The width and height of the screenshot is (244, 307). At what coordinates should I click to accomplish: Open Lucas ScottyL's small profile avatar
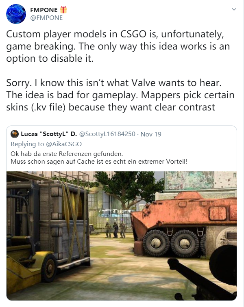point(15,134)
